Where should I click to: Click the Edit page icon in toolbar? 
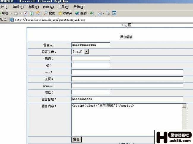click(114, 13)
